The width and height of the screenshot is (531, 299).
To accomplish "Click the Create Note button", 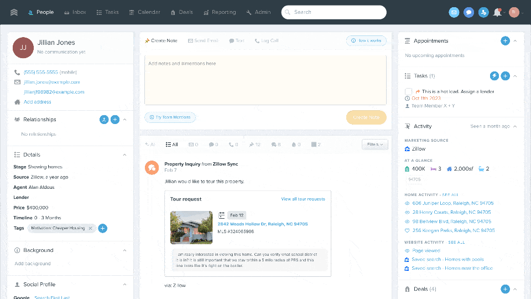I will [x=366, y=117].
